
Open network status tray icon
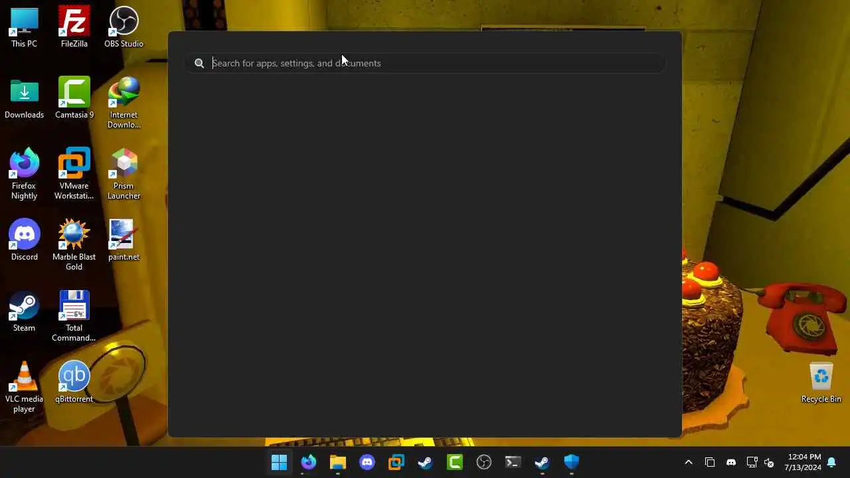[x=752, y=462]
